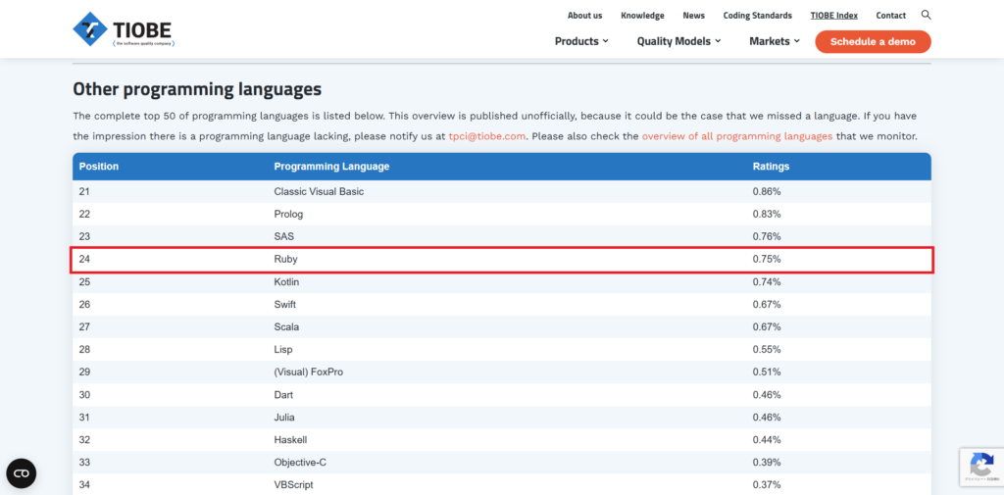Click the Programming Language column header

pyautogui.click(x=331, y=167)
